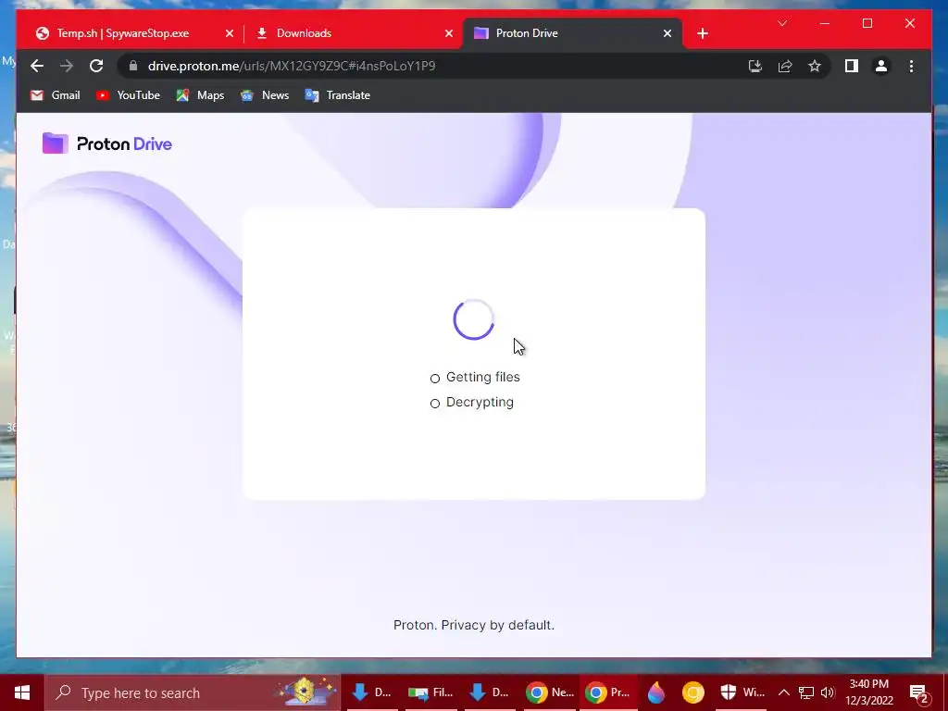The height and width of the screenshot is (711, 948).
Task: Open the flame droplet taskbar app
Action: [x=656, y=692]
